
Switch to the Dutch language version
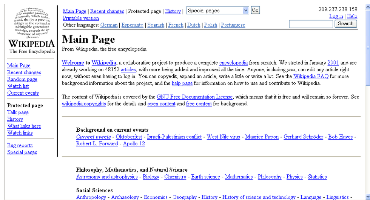point(194,25)
